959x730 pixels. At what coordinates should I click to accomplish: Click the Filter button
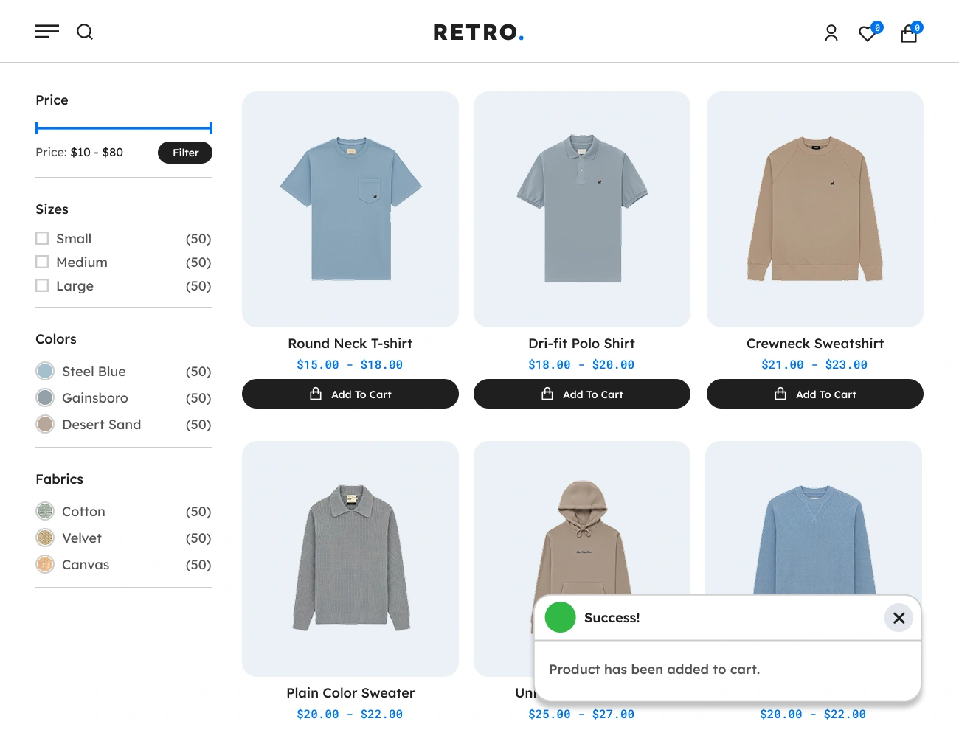pyautogui.click(x=185, y=153)
